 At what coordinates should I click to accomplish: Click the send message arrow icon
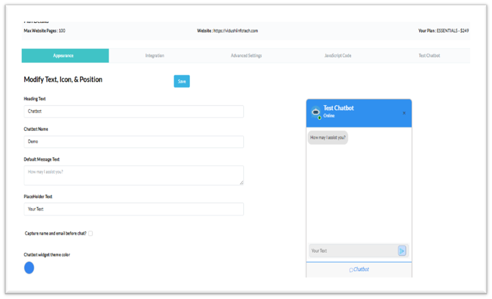tap(402, 251)
